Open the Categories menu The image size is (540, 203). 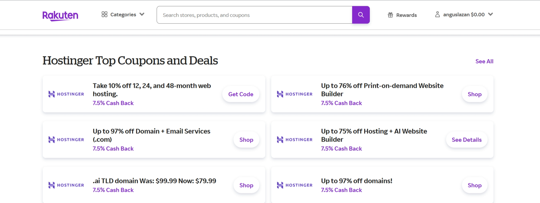point(123,14)
